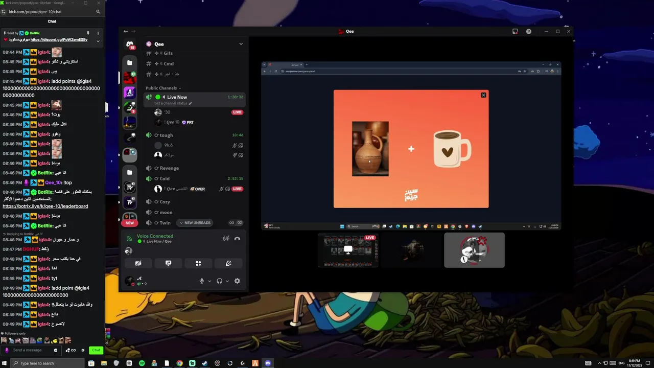The width and height of the screenshot is (654, 368).
Task: Share your screen button
Action: [168, 263]
